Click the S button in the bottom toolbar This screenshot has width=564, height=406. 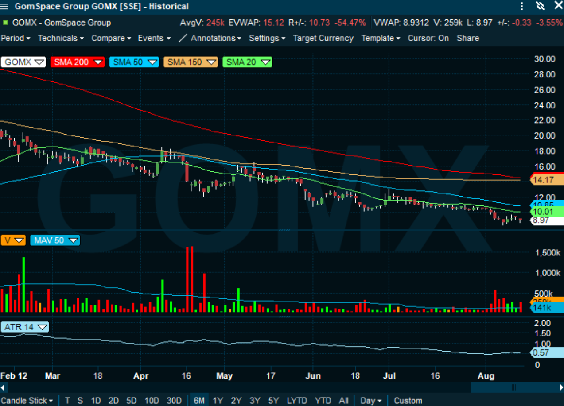click(x=80, y=401)
